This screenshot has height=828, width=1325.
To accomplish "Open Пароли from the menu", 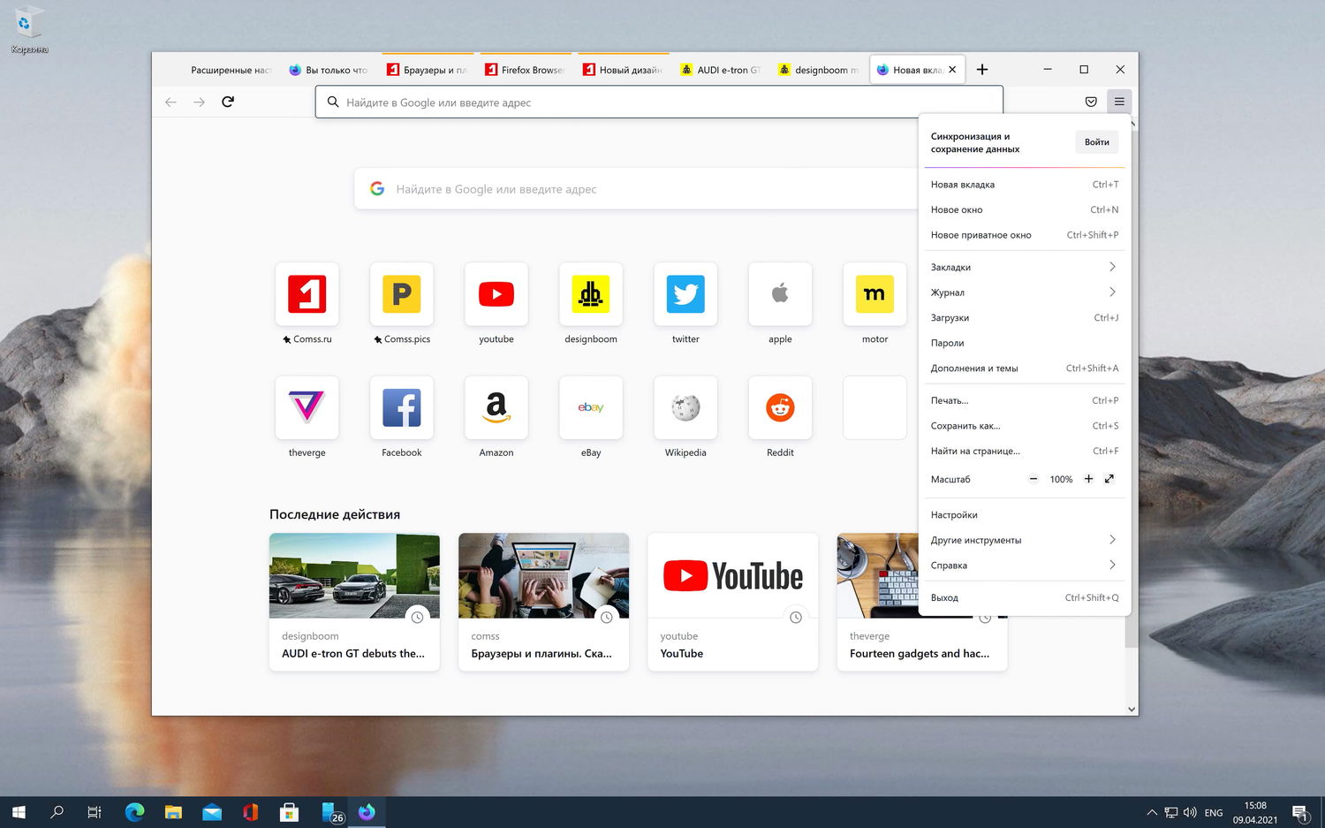I will tap(1024, 343).
